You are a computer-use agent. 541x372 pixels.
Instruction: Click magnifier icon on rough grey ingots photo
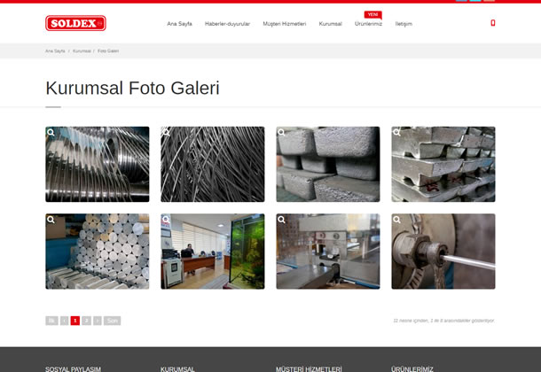(x=281, y=132)
